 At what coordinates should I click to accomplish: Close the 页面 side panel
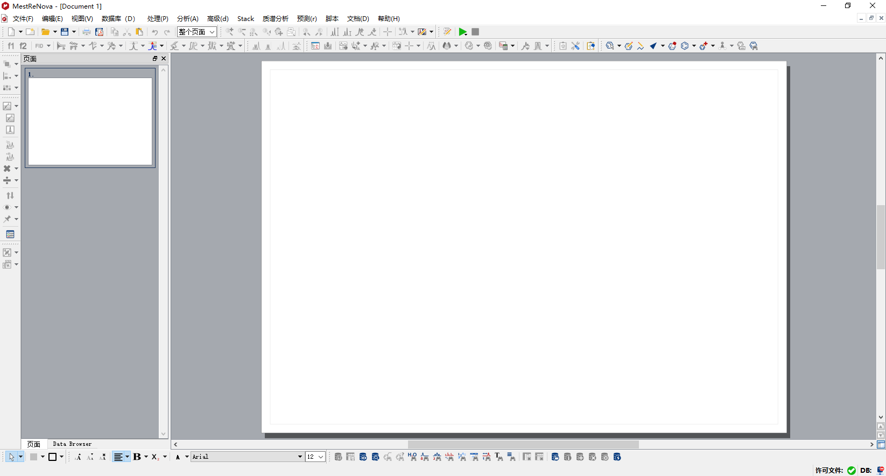pyautogui.click(x=164, y=59)
